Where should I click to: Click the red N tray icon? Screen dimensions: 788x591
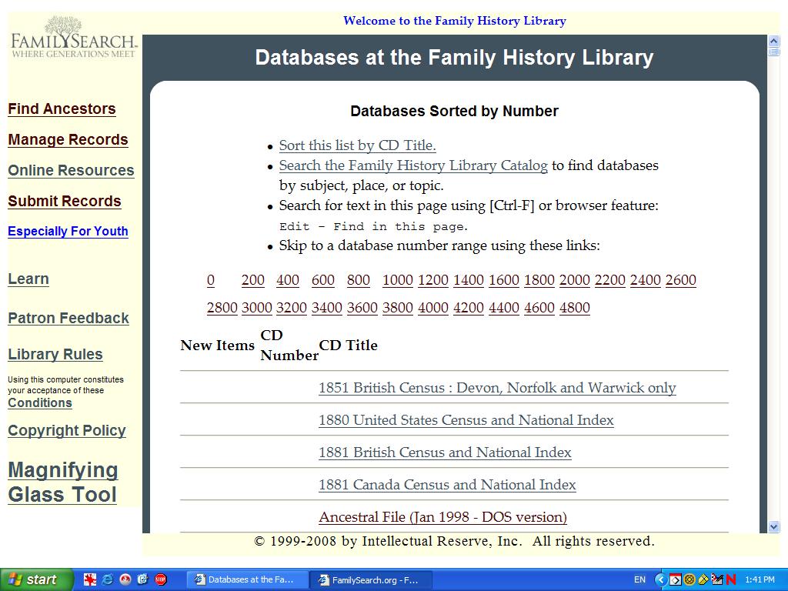coord(731,579)
